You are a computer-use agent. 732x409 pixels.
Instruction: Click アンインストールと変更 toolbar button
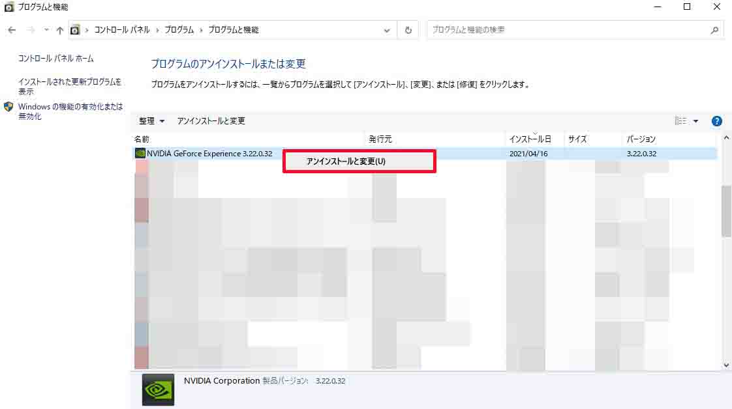click(x=211, y=121)
